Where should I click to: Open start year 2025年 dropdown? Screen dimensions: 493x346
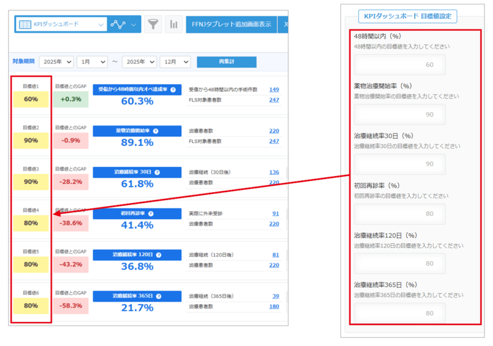(x=56, y=62)
